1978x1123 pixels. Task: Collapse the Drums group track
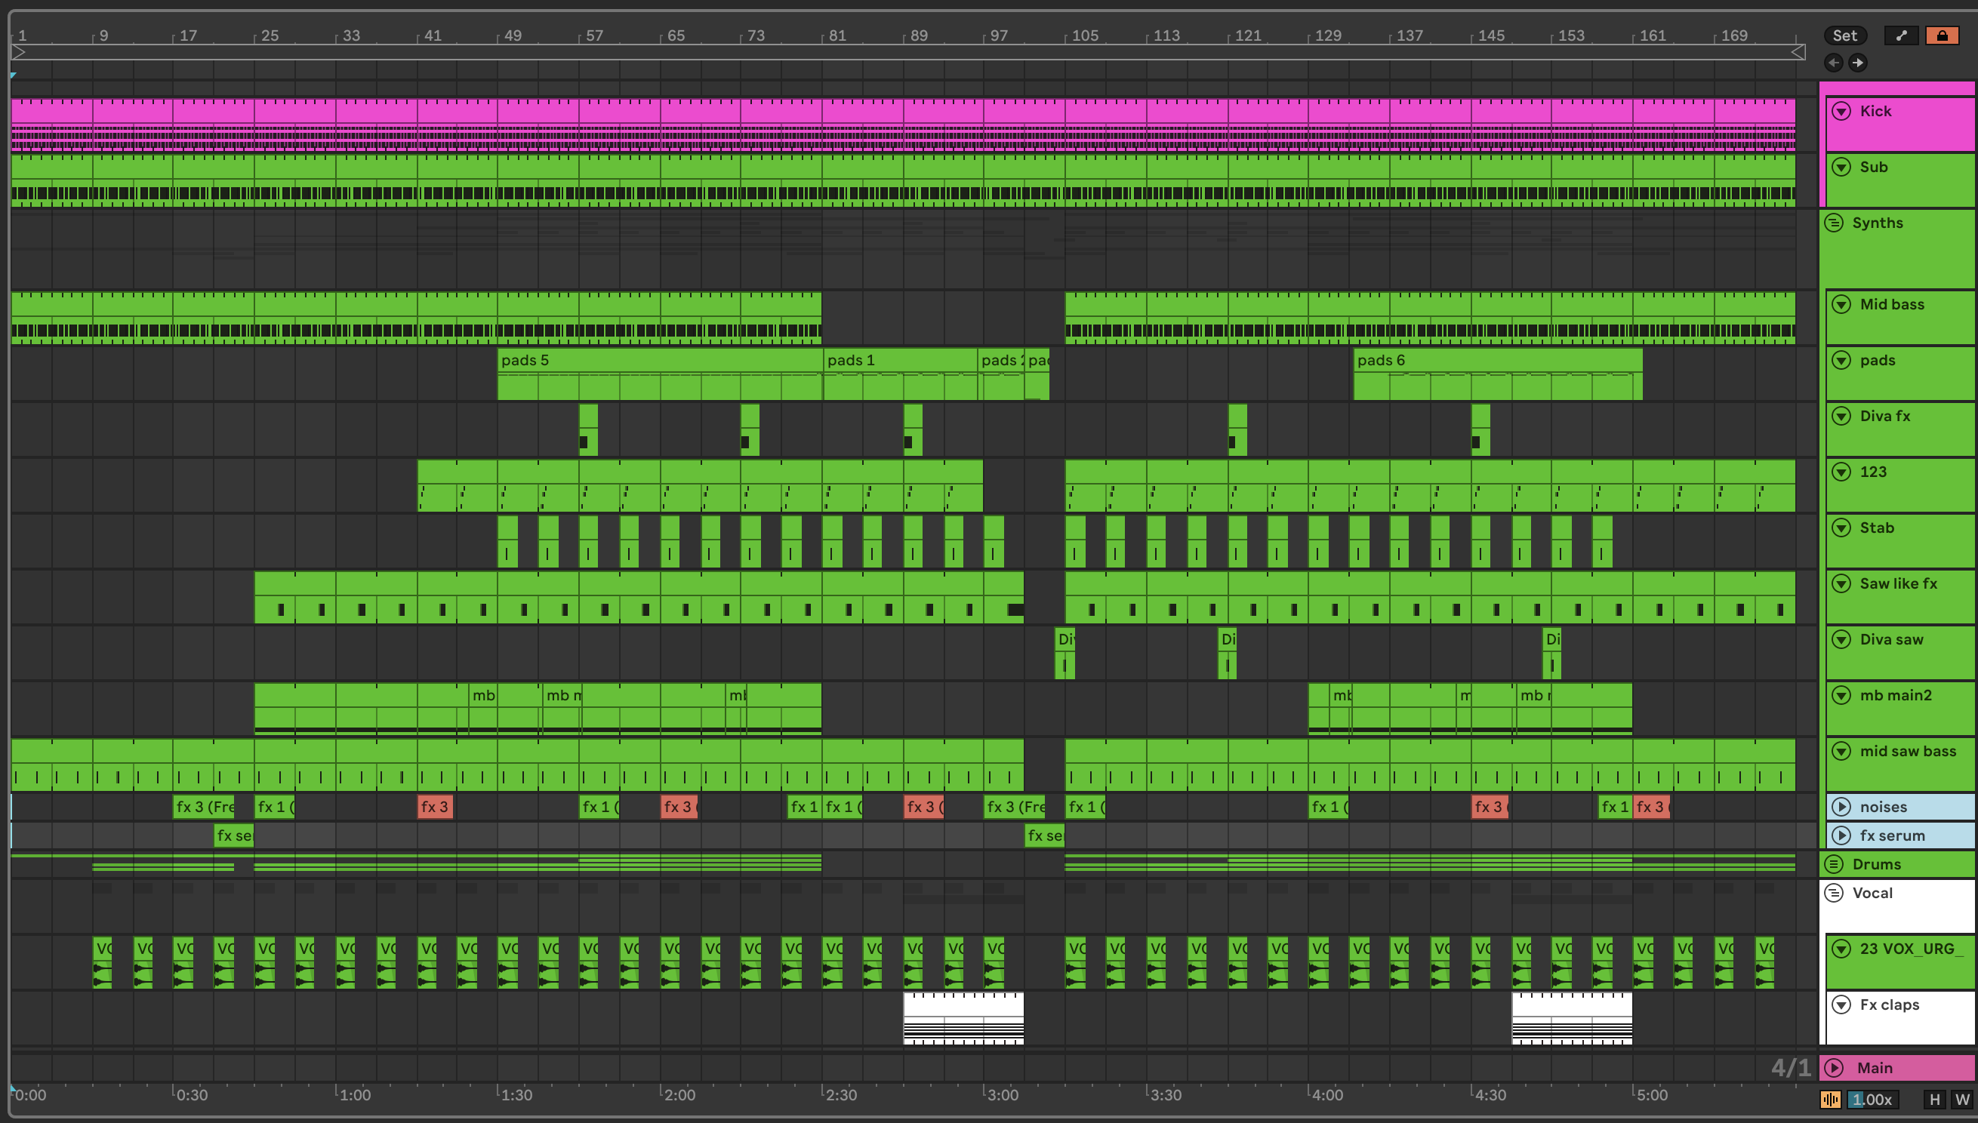coord(1834,864)
